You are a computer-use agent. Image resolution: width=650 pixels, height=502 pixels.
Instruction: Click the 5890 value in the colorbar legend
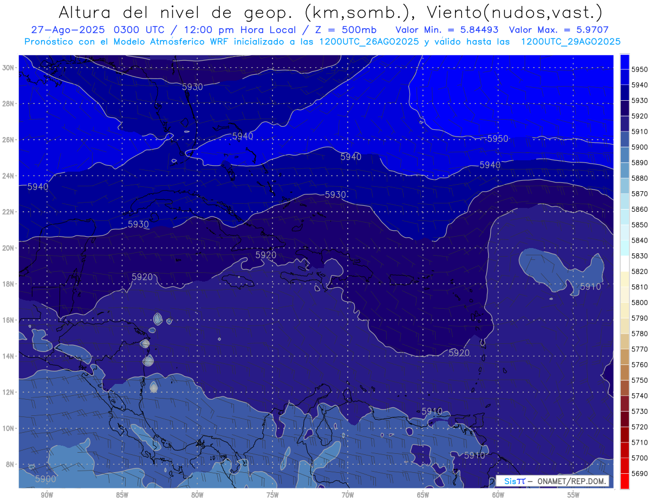click(640, 162)
